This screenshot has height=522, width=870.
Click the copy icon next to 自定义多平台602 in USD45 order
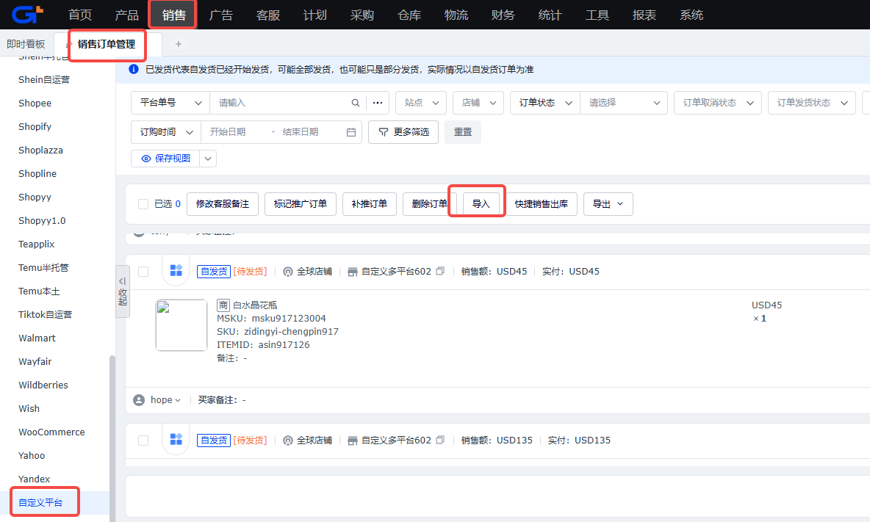(440, 271)
